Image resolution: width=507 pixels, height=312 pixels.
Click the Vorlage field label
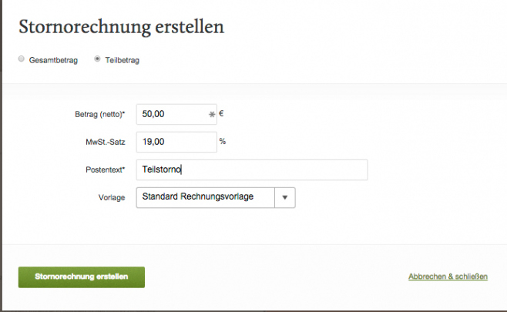[x=110, y=197]
